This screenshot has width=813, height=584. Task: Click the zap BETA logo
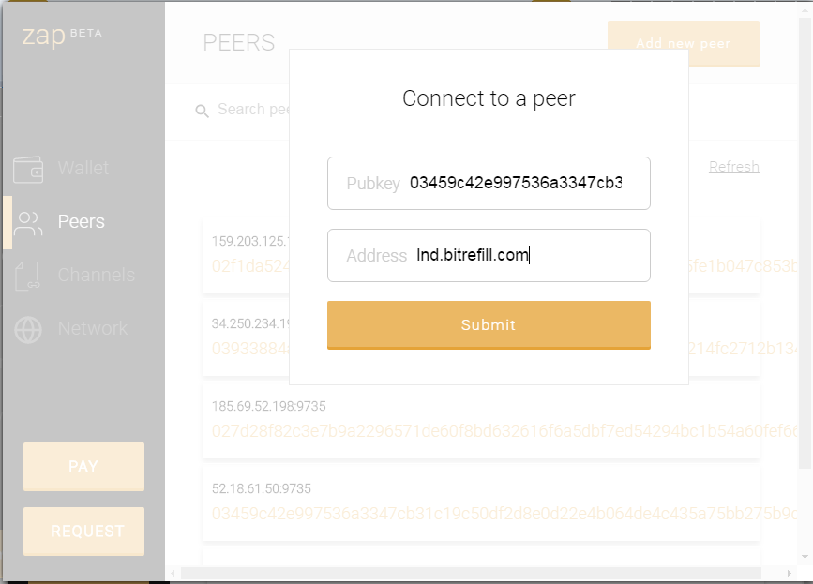(x=61, y=37)
